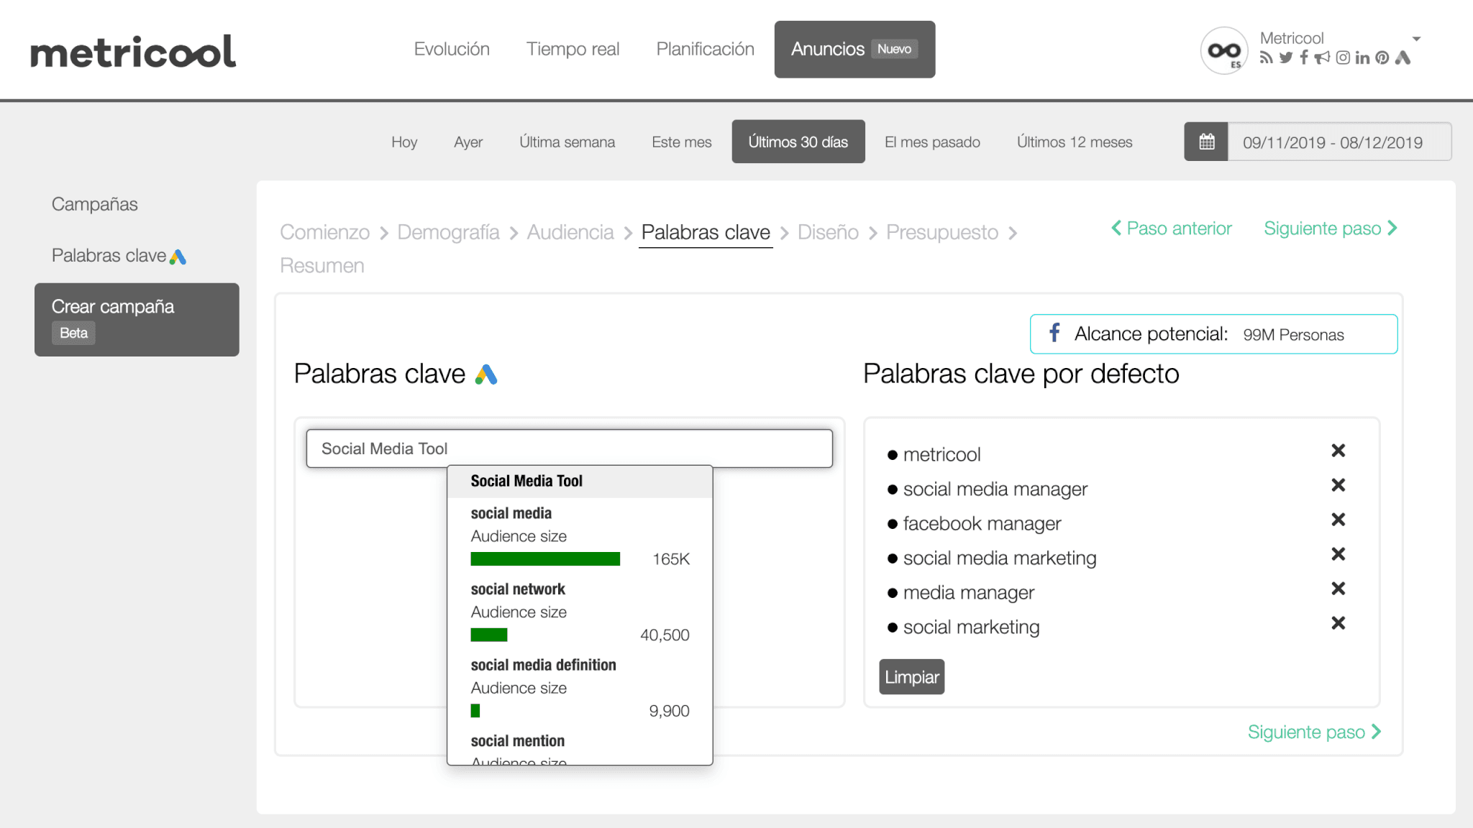
Task: Click the RSS blog icon in header
Action: point(1266,57)
